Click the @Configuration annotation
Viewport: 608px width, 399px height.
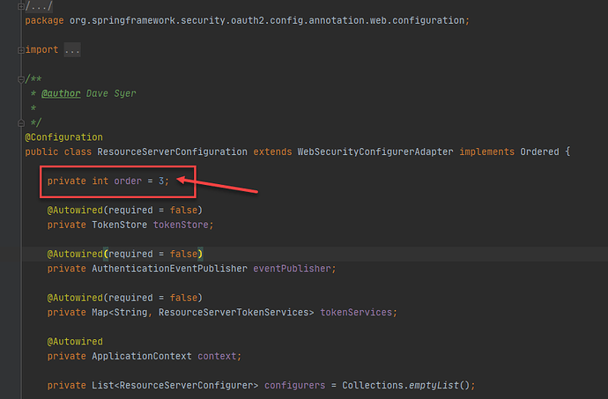point(64,137)
